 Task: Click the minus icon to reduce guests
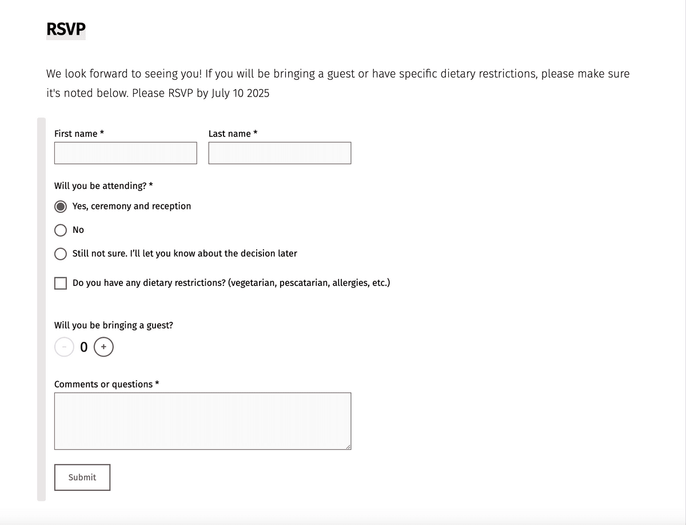(64, 346)
